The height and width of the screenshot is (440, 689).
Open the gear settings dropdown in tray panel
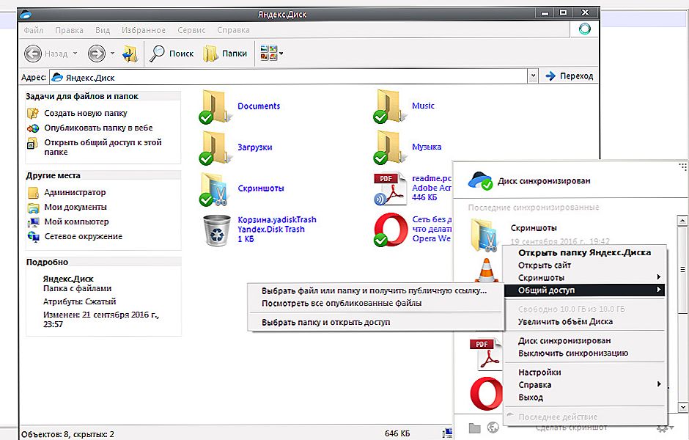(x=664, y=428)
